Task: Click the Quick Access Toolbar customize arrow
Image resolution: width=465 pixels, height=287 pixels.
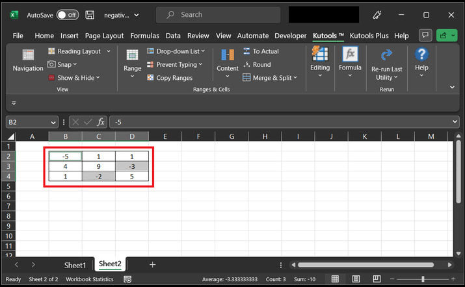Action: tap(14, 103)
